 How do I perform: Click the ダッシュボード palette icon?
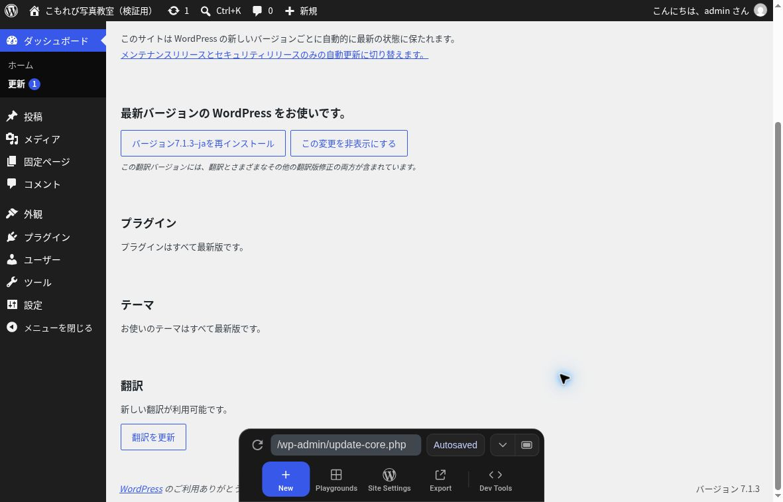pyautogui.click(x=12, y=40)
